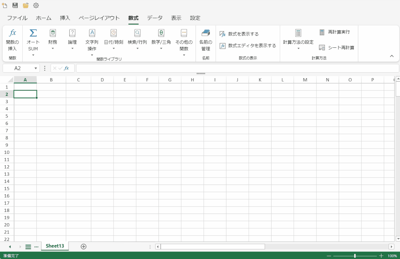Viewport: 400px width, 259px height.
Task: Expand the 財務 dropdown arrow
Action: pos(53,48)
